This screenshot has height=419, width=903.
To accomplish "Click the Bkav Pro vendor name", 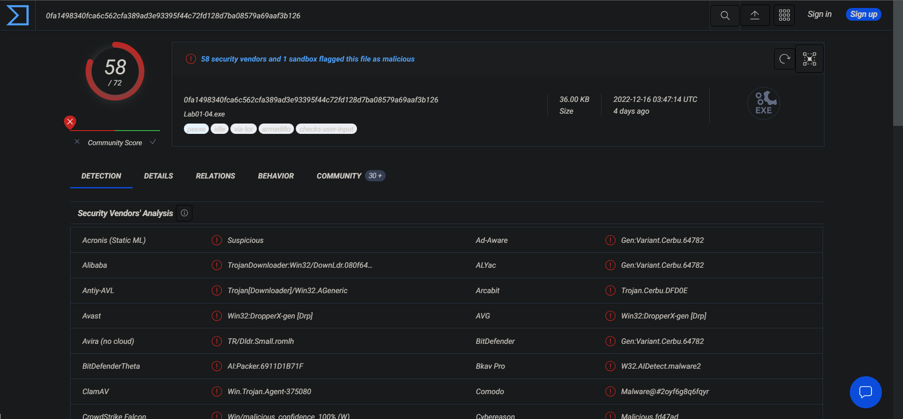I will click(x=490, y=366).
